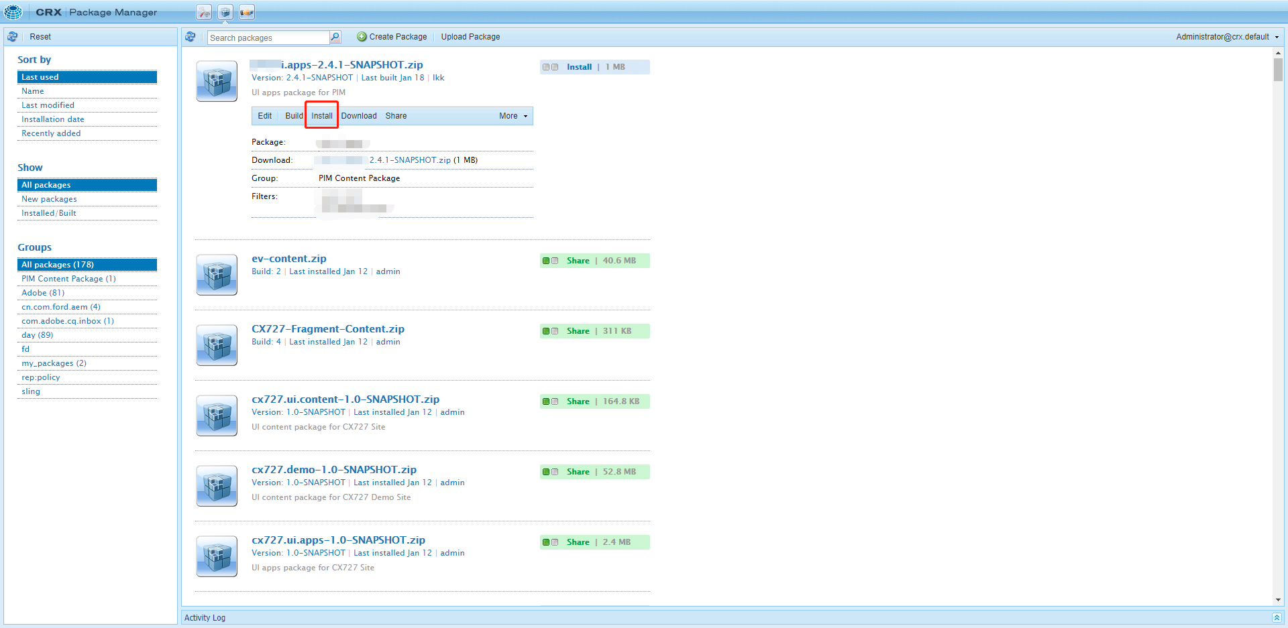Click Reset in the sidebar toolbar

point(40,37)
